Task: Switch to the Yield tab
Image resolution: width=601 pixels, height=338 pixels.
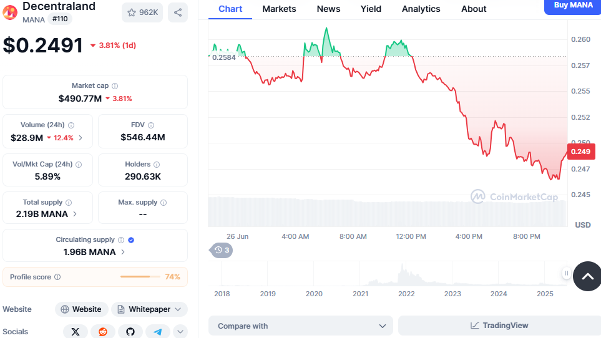Action: pyautogui.click(x=371, y=9)
